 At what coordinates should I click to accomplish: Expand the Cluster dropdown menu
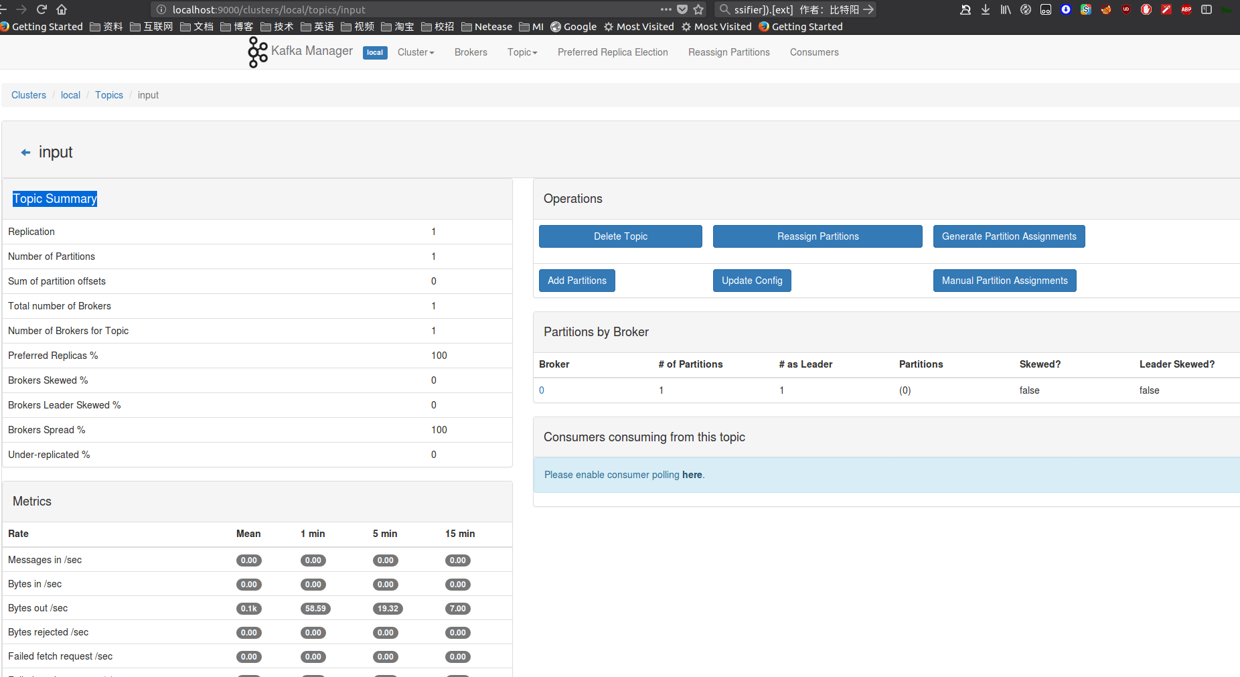coord(416,52)
